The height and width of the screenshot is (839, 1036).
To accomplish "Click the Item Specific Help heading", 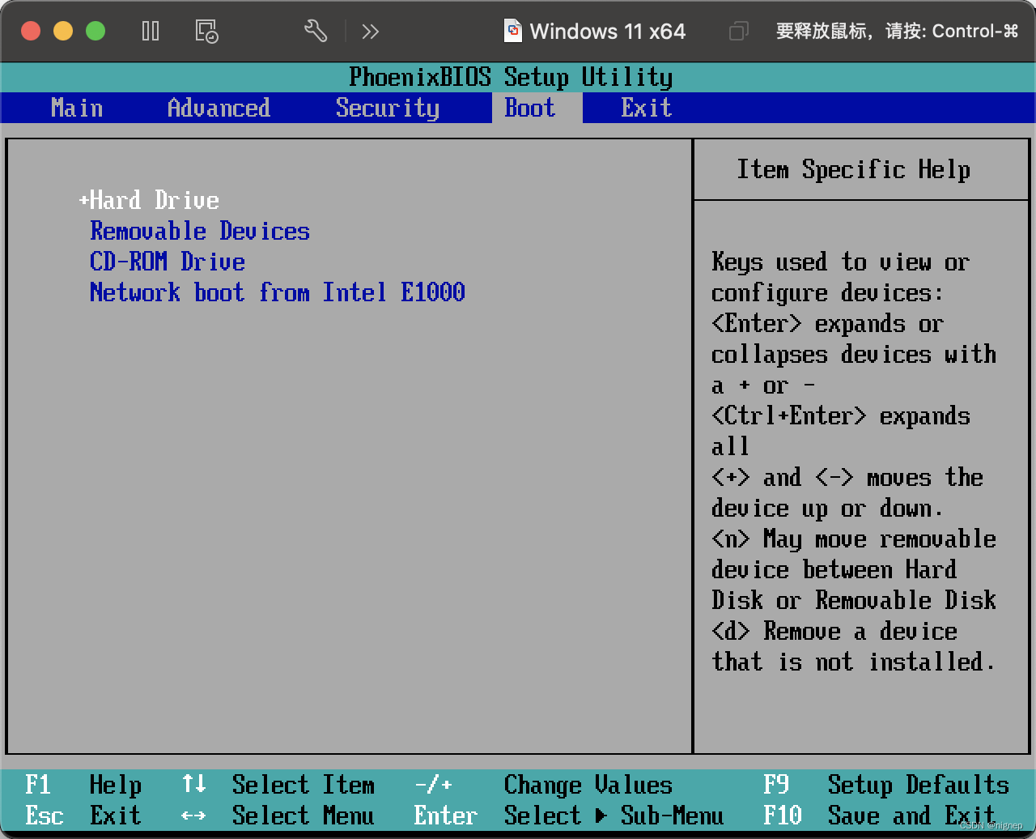I will coord(854,169).
